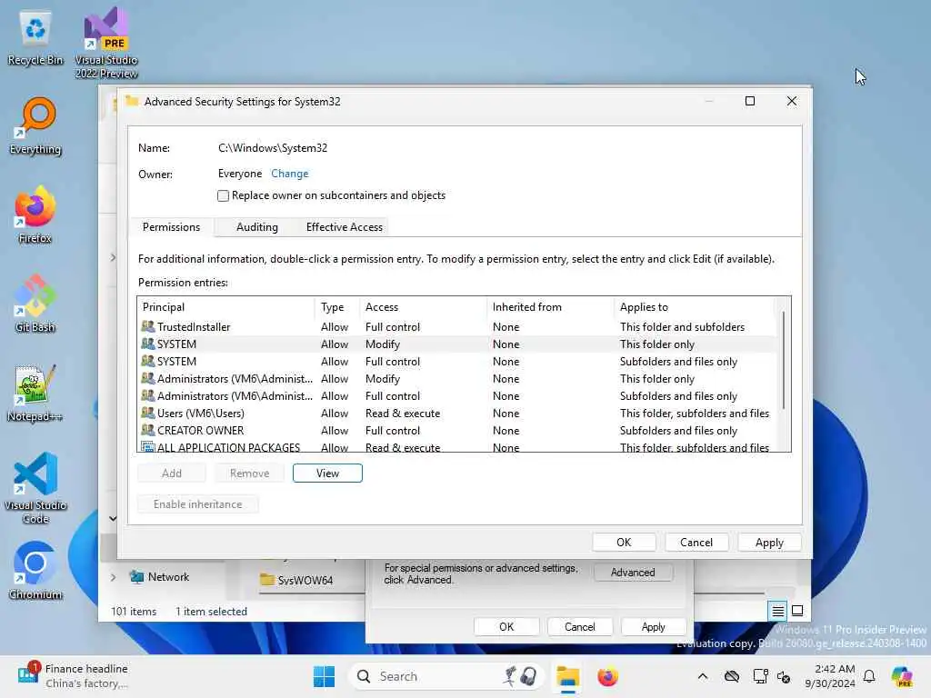This screenshot has width=931, height=698.
Task: Open the Git Bash desktop shortcut
Action: click(x=35, y=304)
